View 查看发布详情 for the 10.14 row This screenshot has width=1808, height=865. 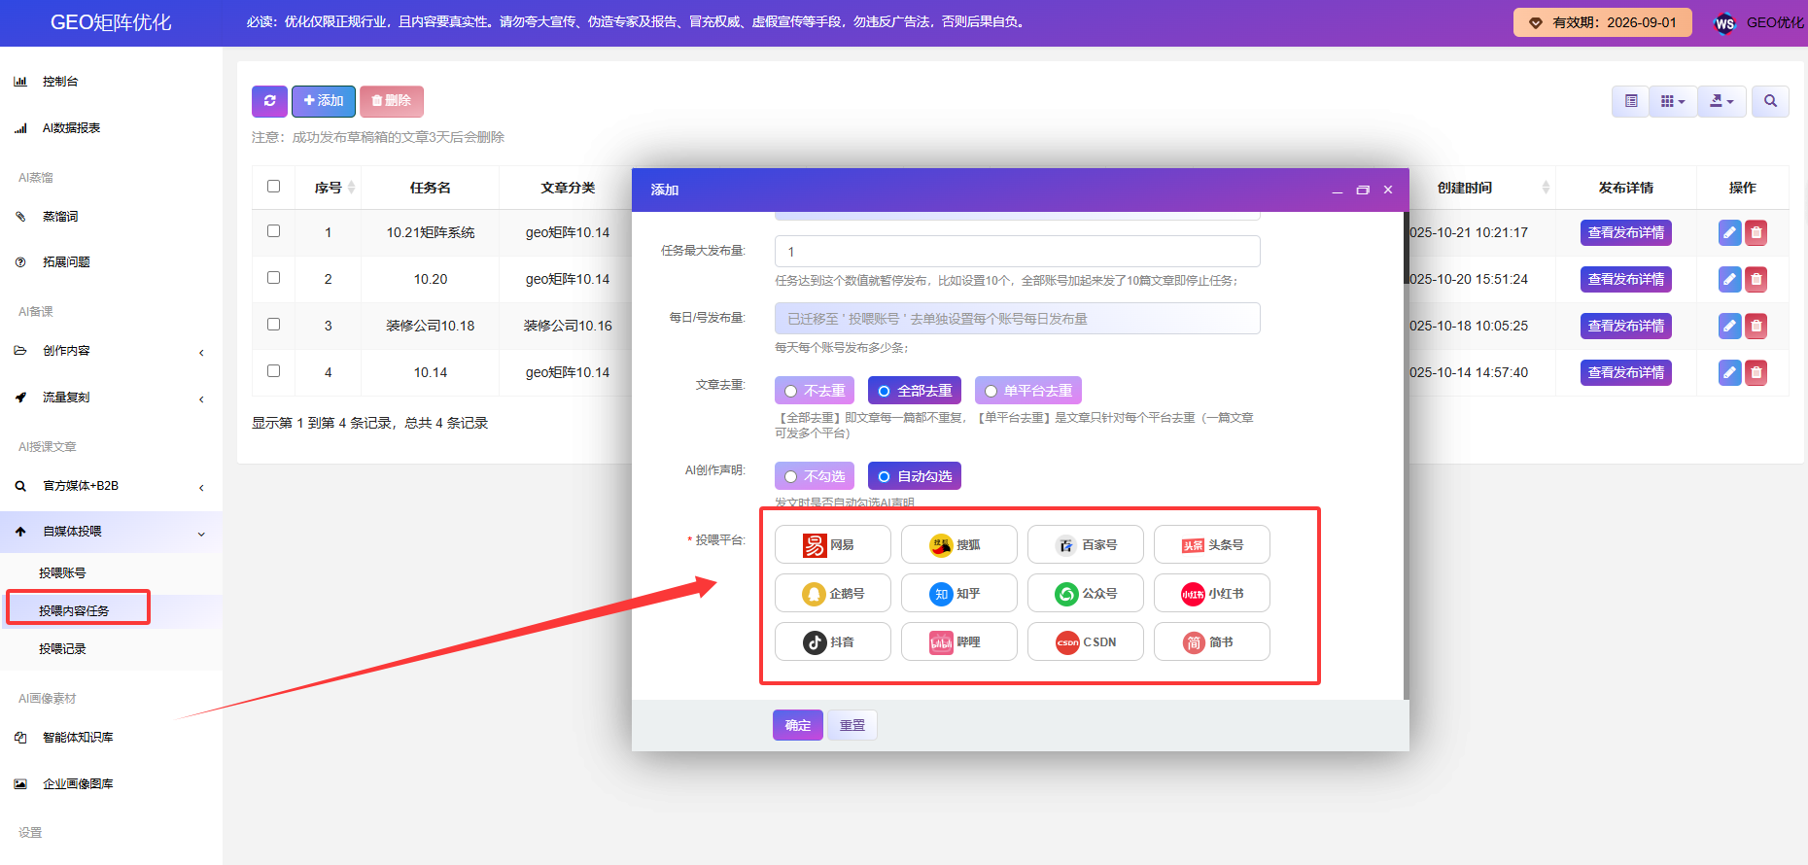coord(1626,373)
